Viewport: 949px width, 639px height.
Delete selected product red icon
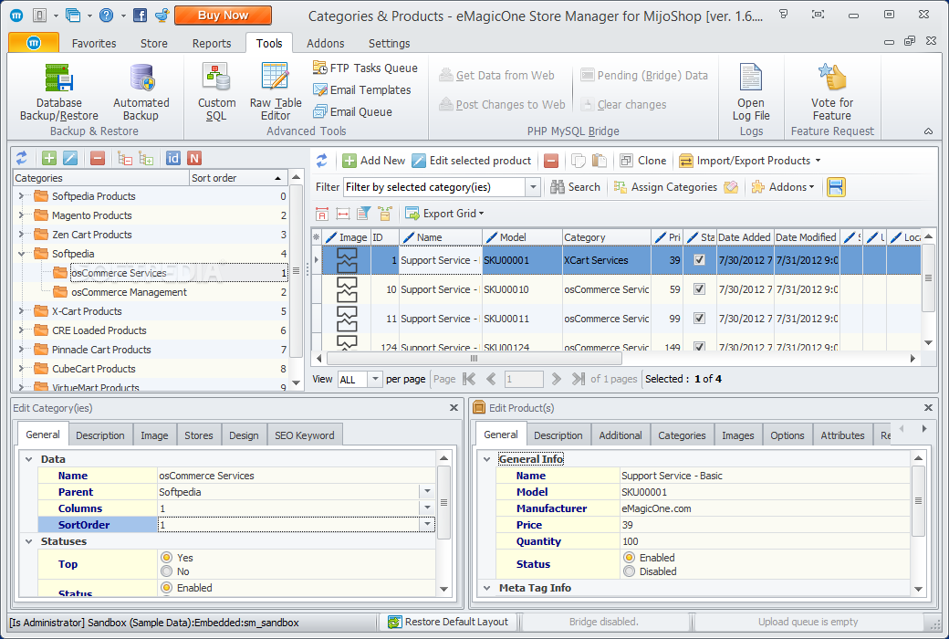pos(551,161)
